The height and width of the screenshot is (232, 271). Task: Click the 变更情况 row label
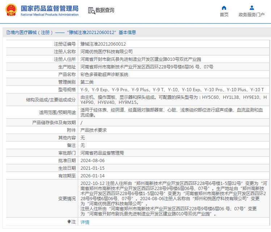click(x=67, y=199)
